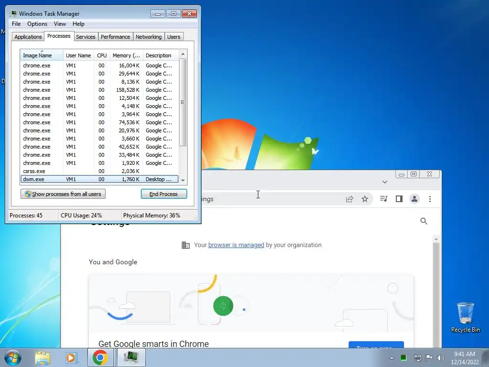Bookmark this page with the star icon

[x=364, y=199]
